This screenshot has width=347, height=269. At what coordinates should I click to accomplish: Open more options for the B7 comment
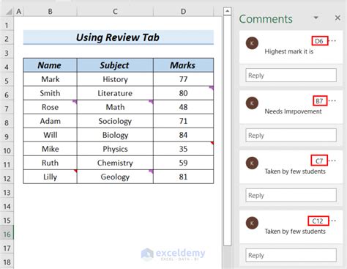(x=332, y=100)
